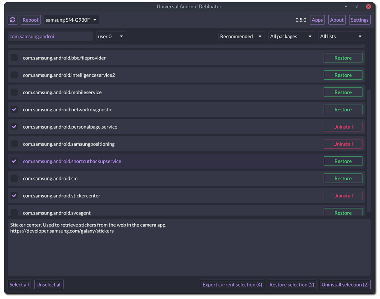Click the Reboot button
Screen dimensions: 380x299
coord(31,20)
